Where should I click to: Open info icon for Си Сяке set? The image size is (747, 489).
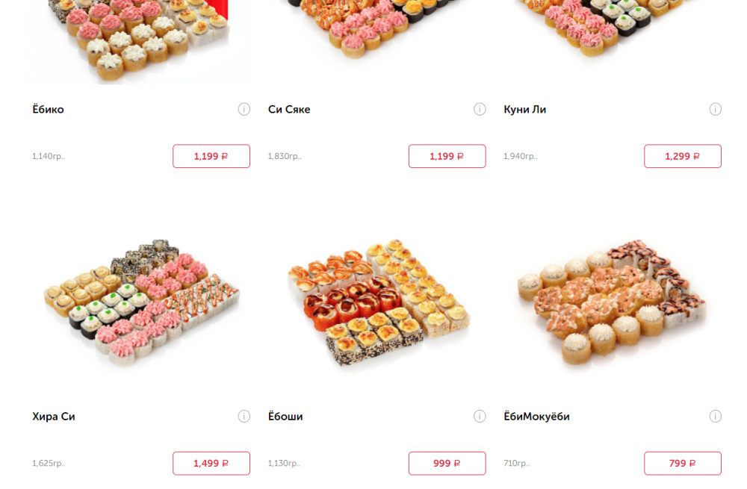(480, 109)
